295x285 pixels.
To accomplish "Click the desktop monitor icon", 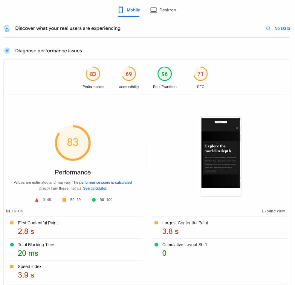I will [153, 10].
